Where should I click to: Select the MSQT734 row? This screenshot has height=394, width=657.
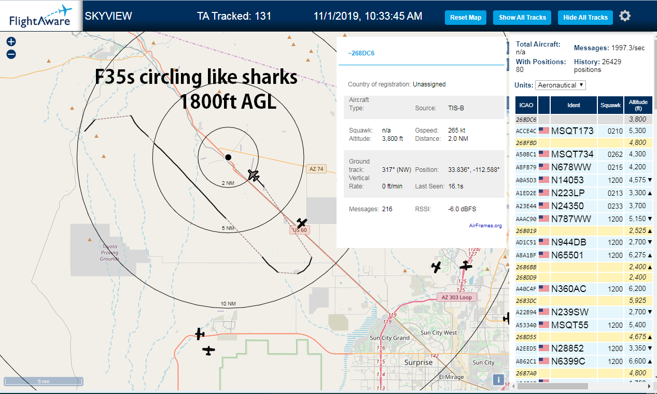point(584,154)
